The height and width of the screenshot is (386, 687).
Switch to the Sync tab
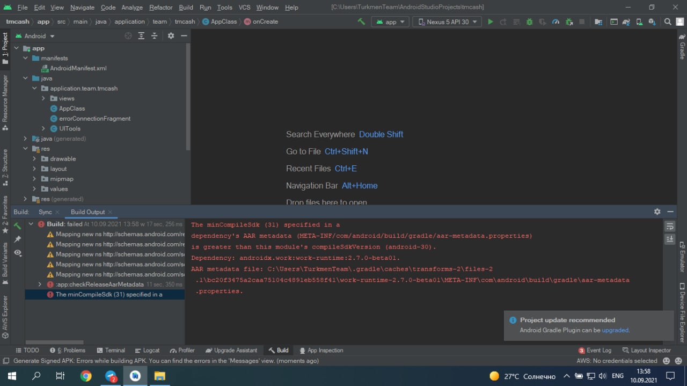coord(45,212)
